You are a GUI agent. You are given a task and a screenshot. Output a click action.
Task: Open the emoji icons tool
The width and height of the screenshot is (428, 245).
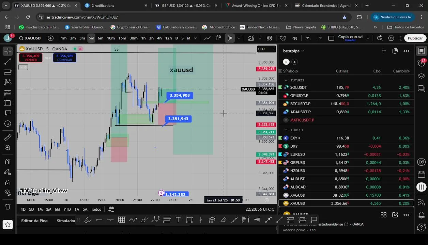click(7, 124)
